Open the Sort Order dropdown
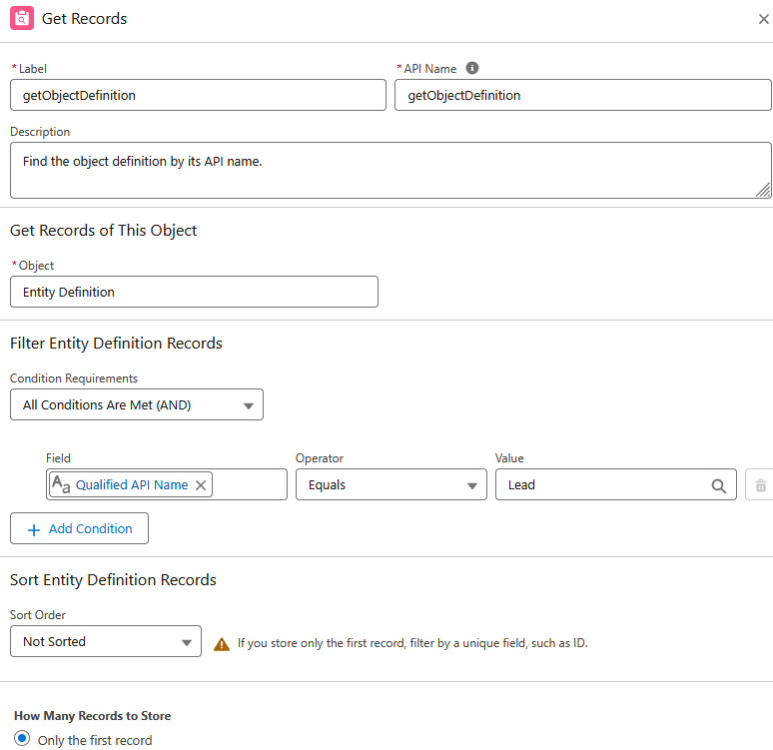773x750 pixels. pos(106,641)
